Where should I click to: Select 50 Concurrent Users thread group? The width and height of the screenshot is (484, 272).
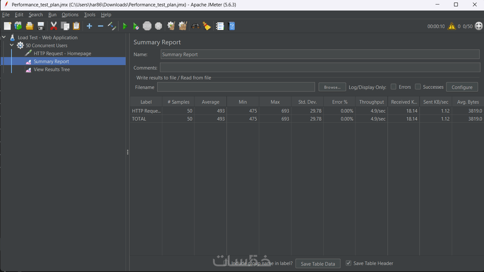tap(47, 45)
